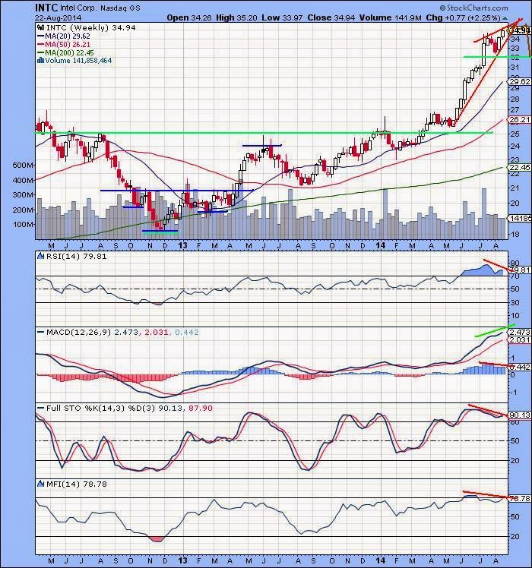Click the MA(200) green line marker in legend
532x568 pixels.
point(40,52)
